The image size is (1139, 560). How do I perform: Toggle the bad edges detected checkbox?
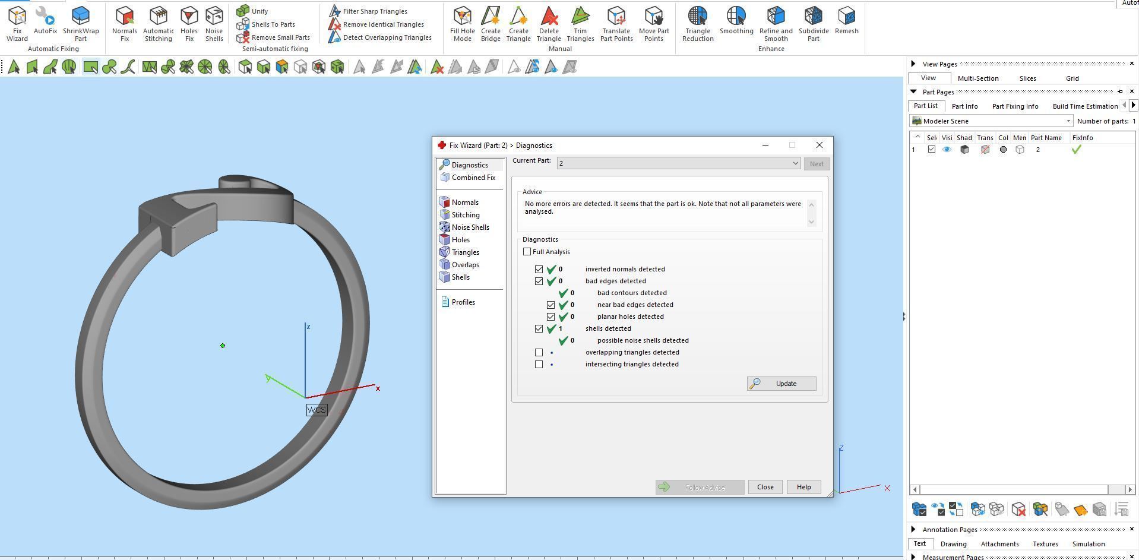[x=539, y=281]
